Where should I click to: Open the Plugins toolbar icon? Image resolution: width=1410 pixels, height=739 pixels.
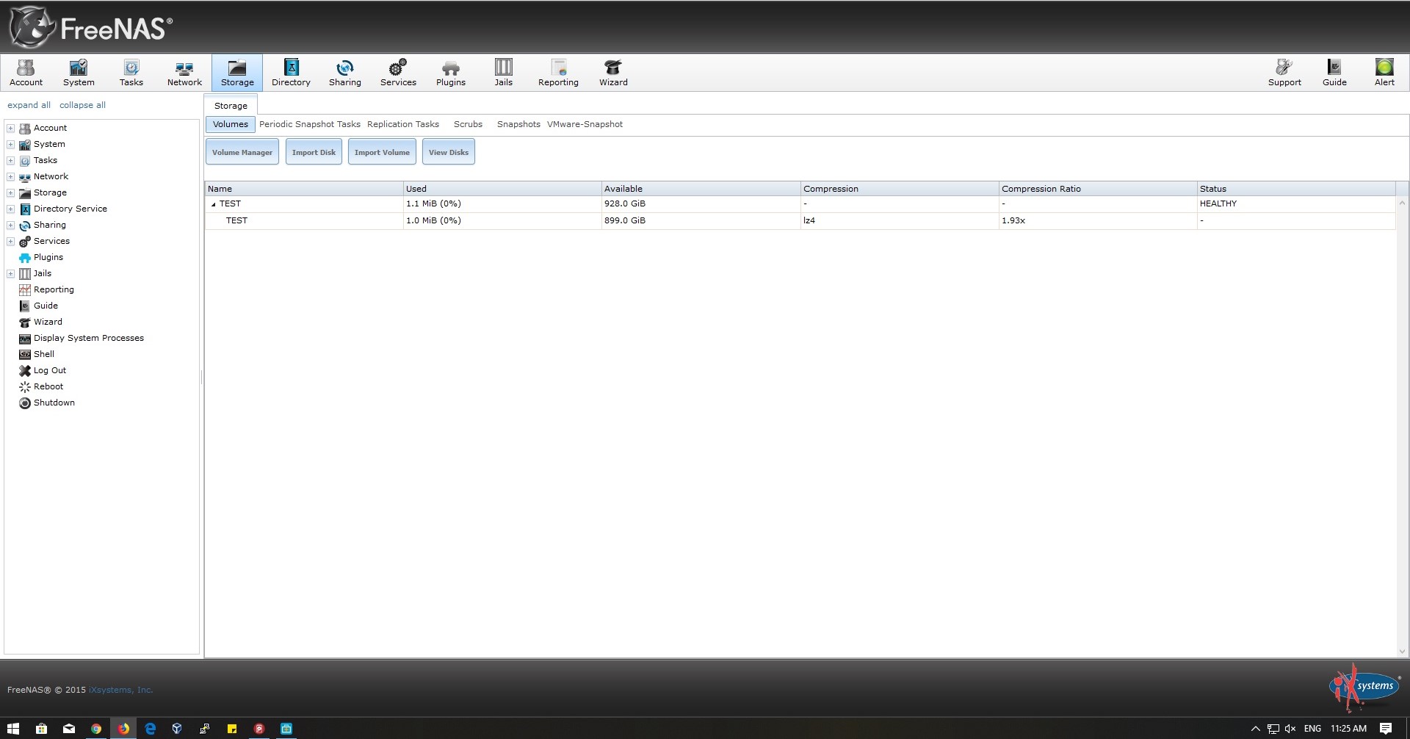coord(451,73)
